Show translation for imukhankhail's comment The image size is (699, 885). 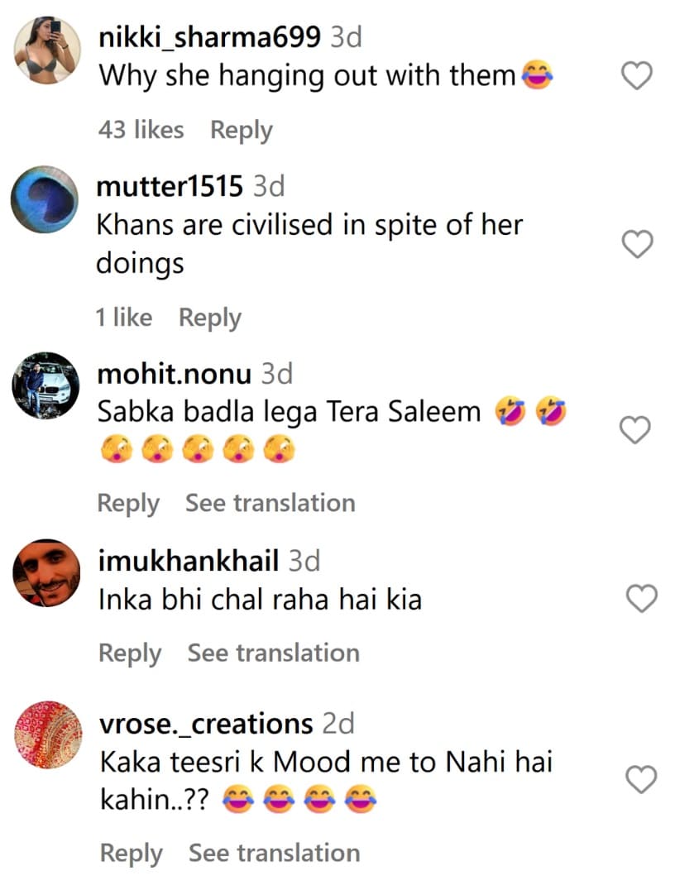[x=273, y=653]
